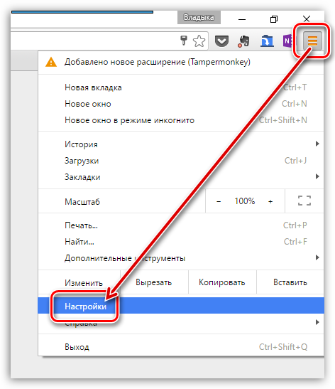Viewport: 335px width, 389px height.
Task: Click the Владыка profile name button
Action: click(x=199, y=17)
